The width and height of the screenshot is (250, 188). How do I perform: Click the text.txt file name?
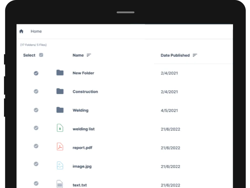(79, 185)
